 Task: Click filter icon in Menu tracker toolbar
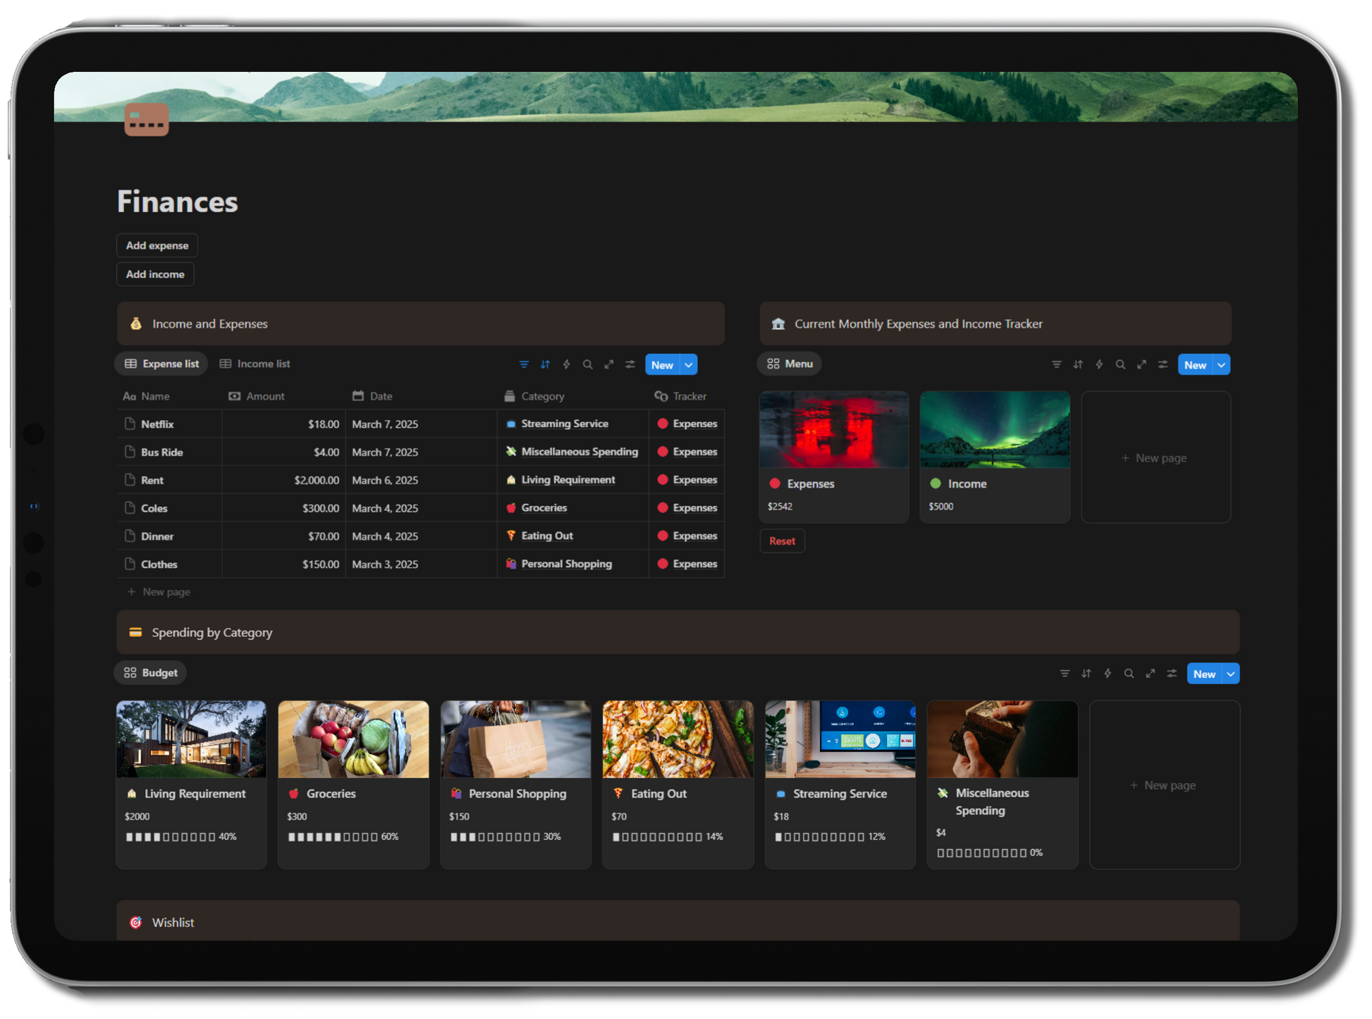[x=1056, y=364]
